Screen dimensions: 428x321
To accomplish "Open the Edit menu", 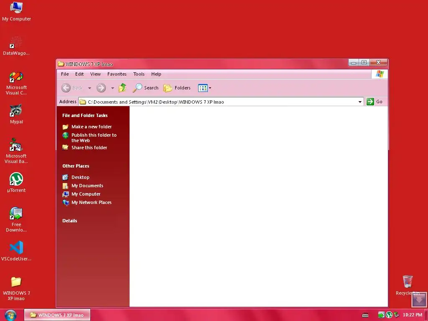I will tap(79, 74).
